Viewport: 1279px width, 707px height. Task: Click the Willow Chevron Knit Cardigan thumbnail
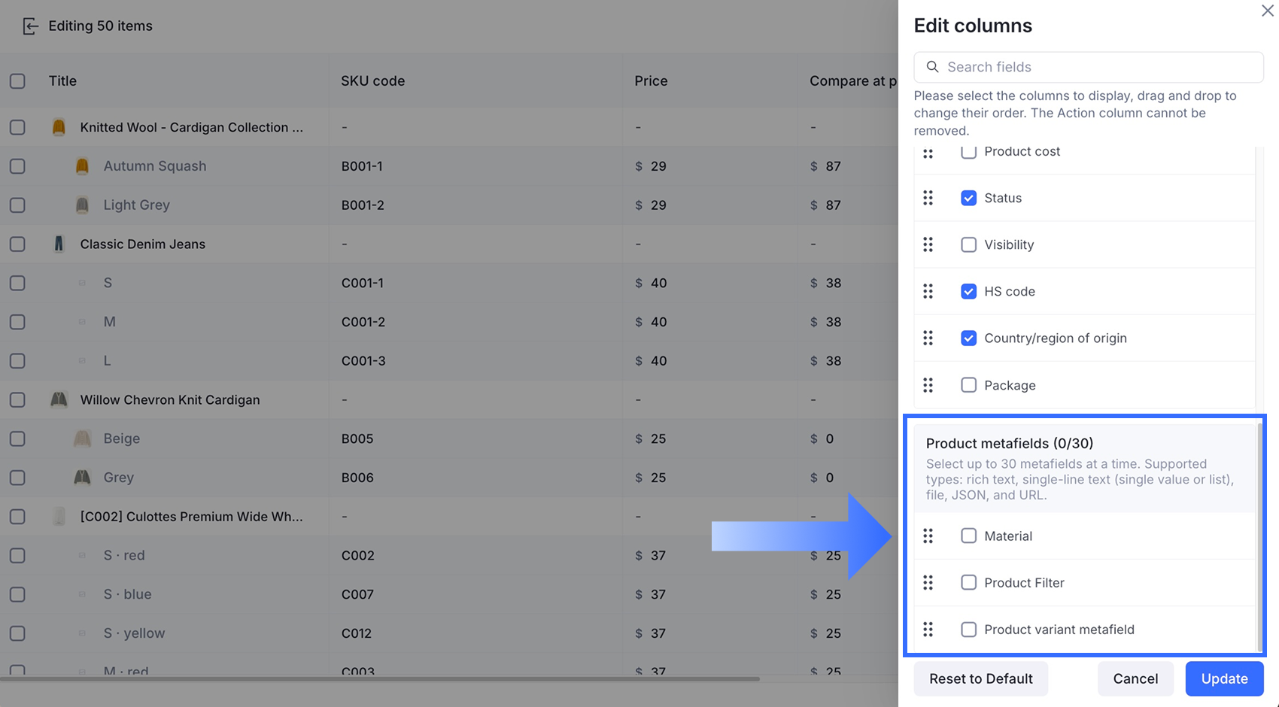[x=59, y=399]
